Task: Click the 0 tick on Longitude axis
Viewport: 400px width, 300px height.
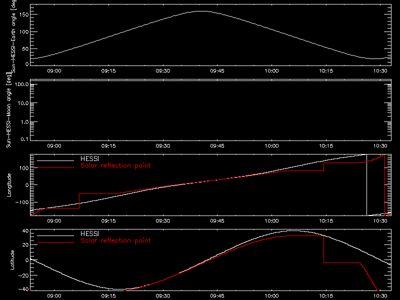Action: click(27, 185)
